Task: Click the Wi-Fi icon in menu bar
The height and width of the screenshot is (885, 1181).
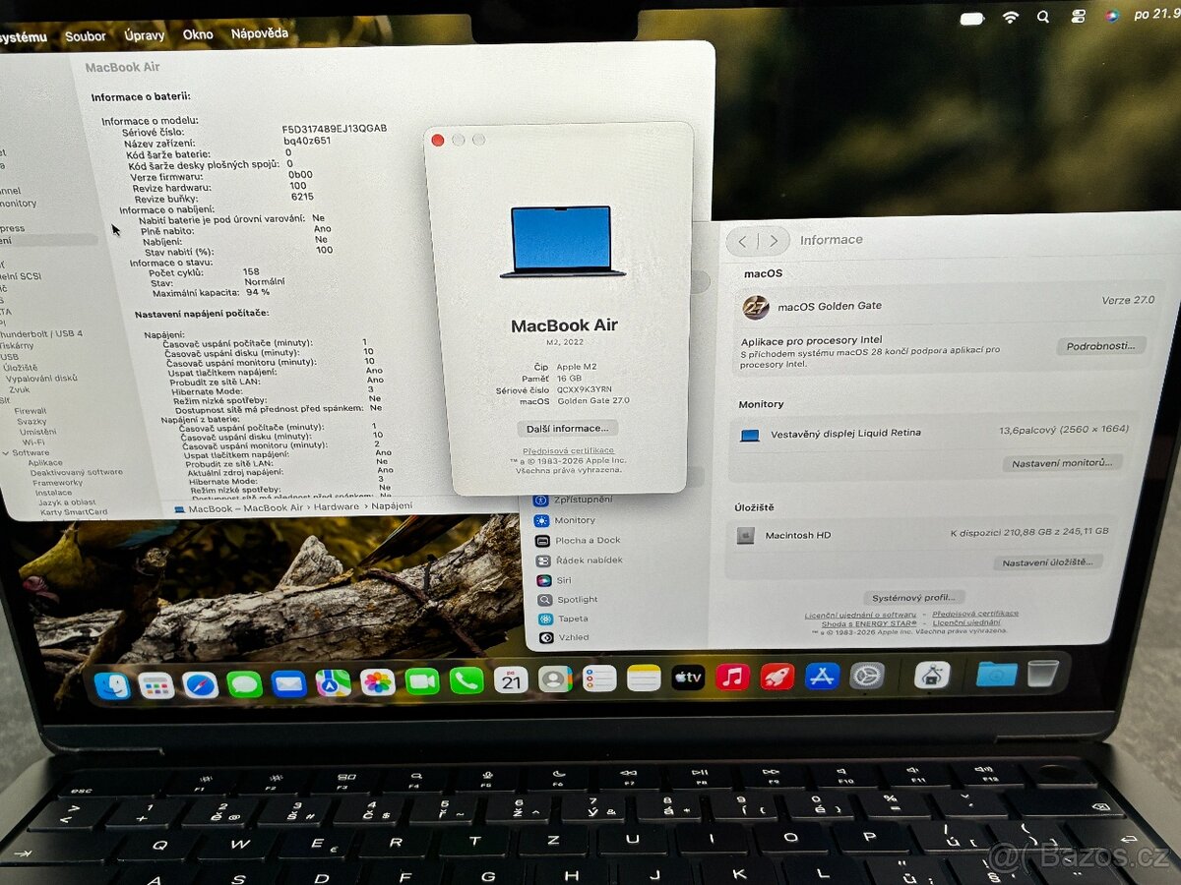Action: (1011, 17)
